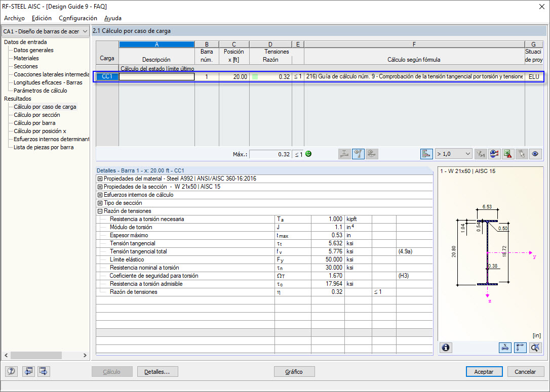Click the Gráfico button
The width and height of the screenshot is (550, 392).
(x=294, y=372)
